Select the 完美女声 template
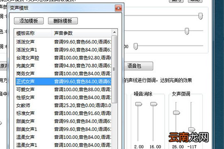 [63, 66]
